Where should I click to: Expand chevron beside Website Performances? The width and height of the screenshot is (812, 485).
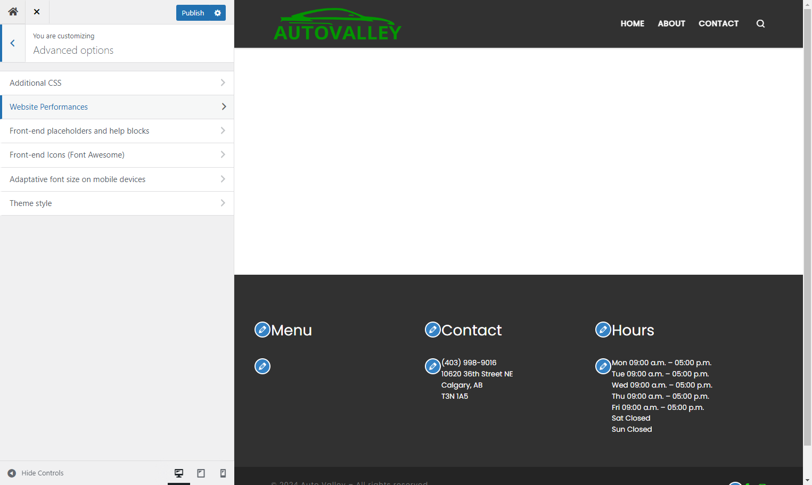(224, 106)
